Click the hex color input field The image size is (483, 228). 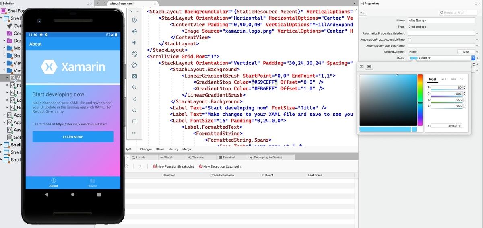[x=447, y=126]
